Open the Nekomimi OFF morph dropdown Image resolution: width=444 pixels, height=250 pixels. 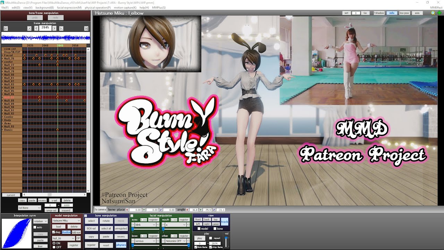[176, 241]
